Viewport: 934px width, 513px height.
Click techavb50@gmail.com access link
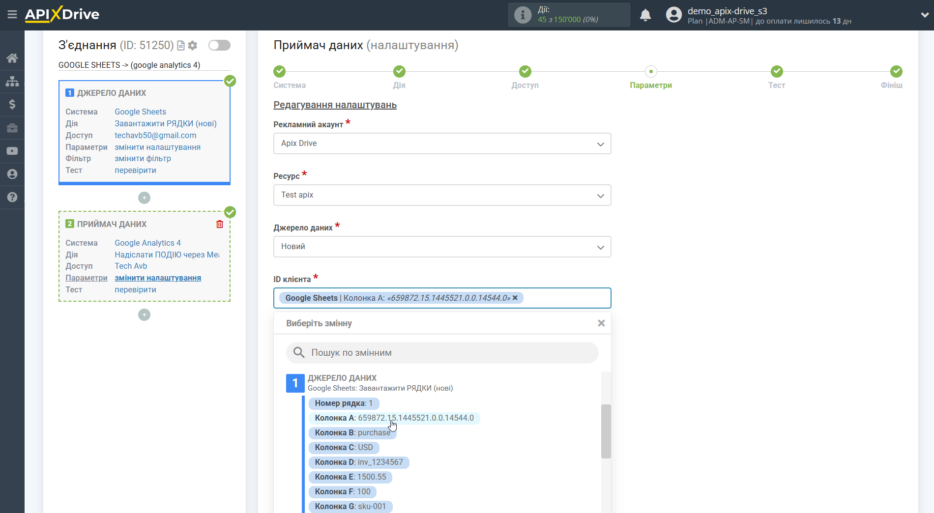pyautogui.click(x=155, y=135)
